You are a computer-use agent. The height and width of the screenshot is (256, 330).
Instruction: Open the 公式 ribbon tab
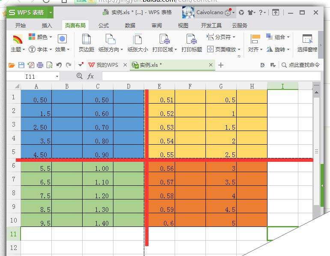[104, 26]
